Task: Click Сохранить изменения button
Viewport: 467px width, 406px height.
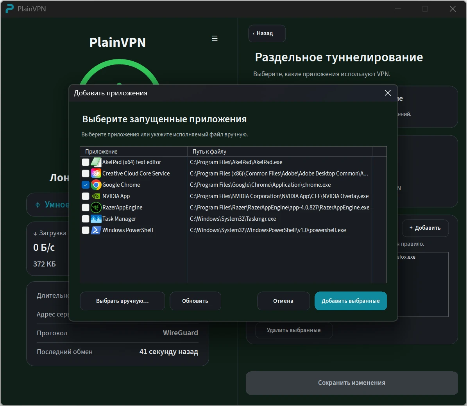Action: click(x=352, y=383)
